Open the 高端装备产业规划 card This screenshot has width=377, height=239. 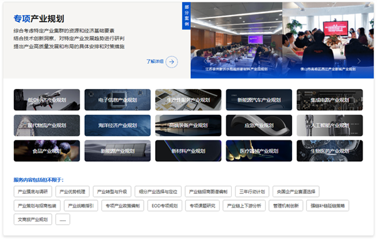pos(188,125)
